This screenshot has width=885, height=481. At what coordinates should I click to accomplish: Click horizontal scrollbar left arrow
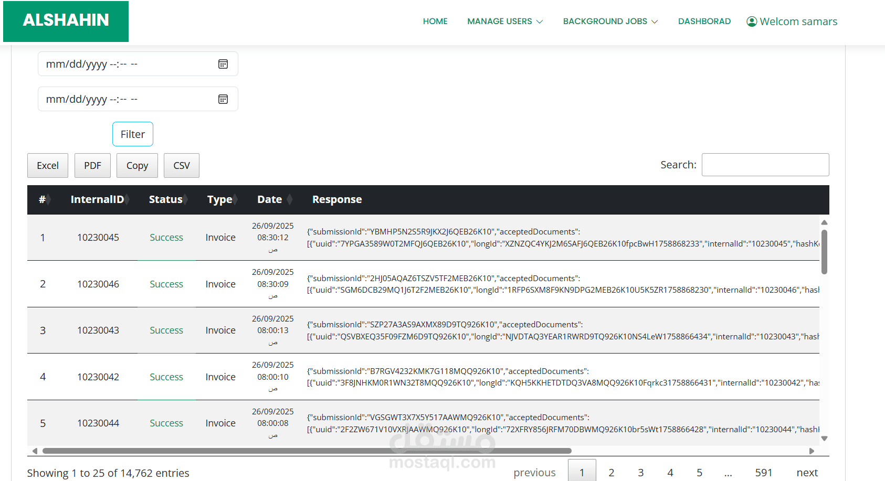35,451
